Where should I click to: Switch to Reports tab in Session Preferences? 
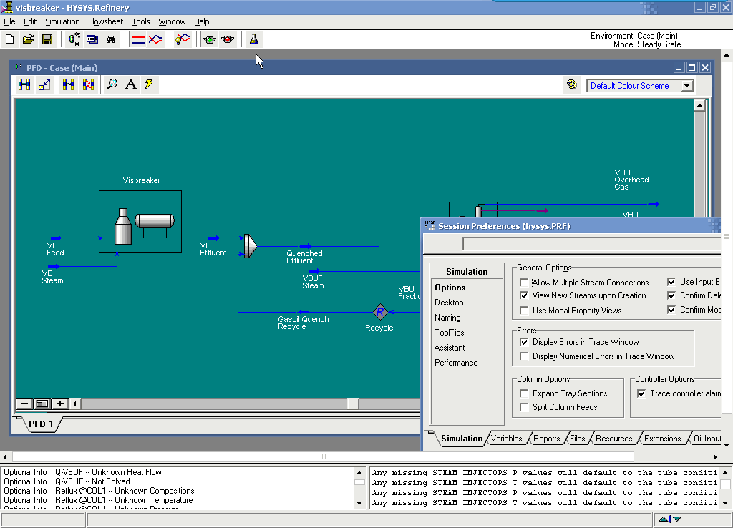click(x=546, y=439)
